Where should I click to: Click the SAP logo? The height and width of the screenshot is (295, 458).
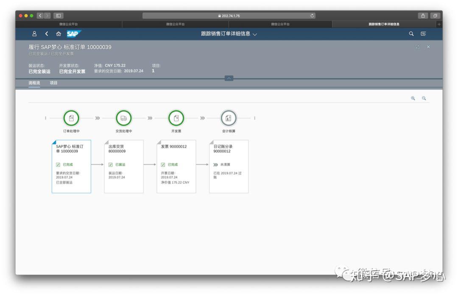point(74,34)
